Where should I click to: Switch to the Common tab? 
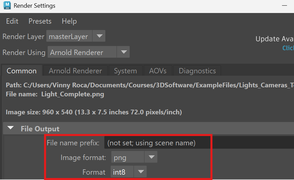[x=22, y=71]
